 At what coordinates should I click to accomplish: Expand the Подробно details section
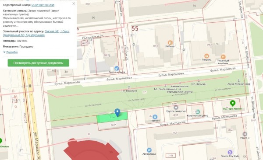click(x=12, y=52)
